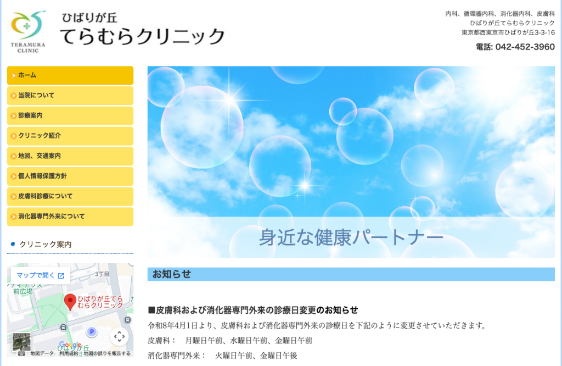Click the bus stop icon at the map's right edge
562x366 pixels.
[x=127, y=320]
